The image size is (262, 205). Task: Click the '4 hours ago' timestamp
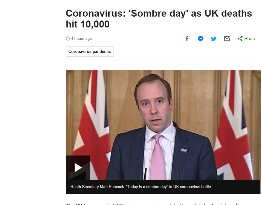click(x=81, y=39)
